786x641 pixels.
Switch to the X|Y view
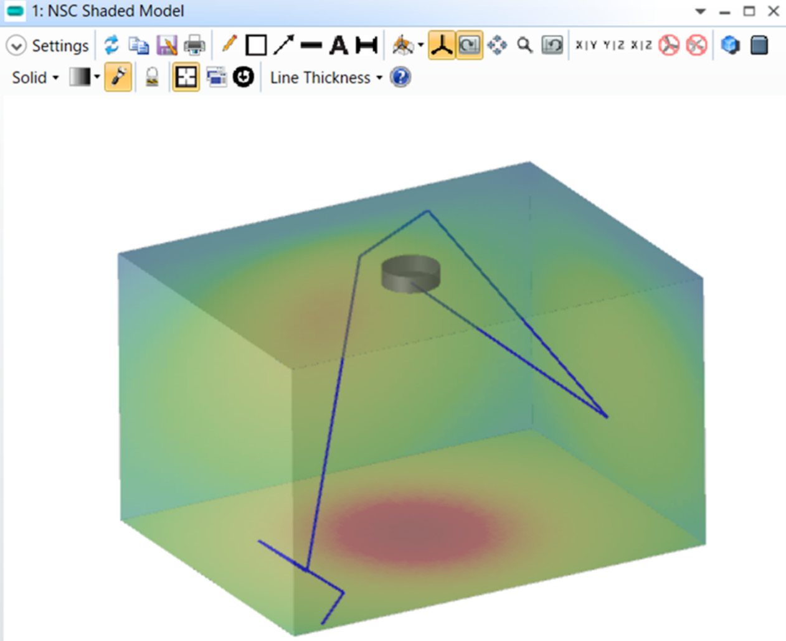586,45
